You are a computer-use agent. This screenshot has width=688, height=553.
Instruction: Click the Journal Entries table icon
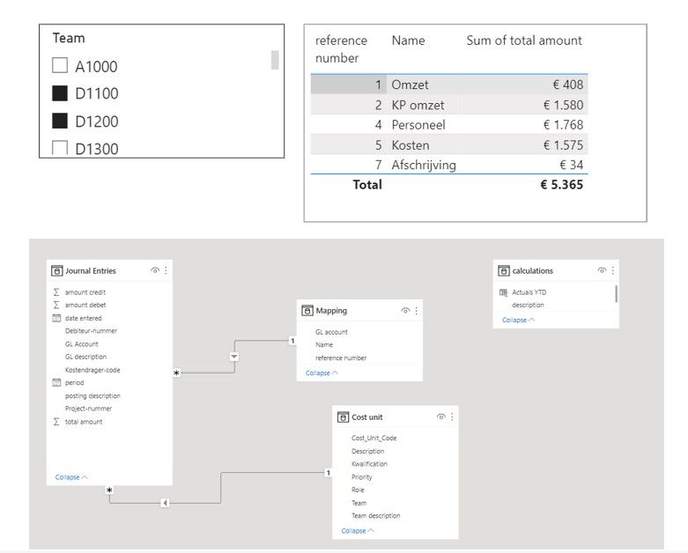pos(57,270)
